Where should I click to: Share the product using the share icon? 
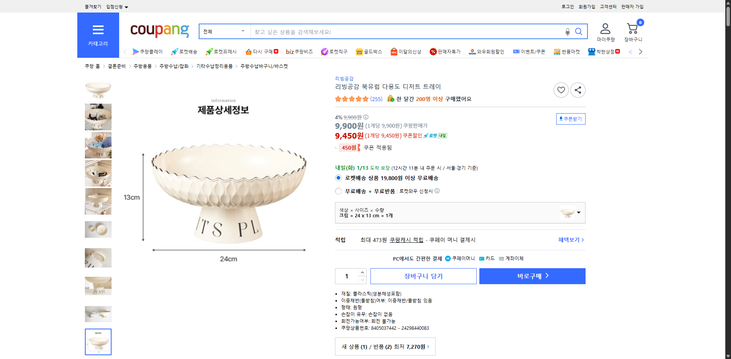point(578,90)
